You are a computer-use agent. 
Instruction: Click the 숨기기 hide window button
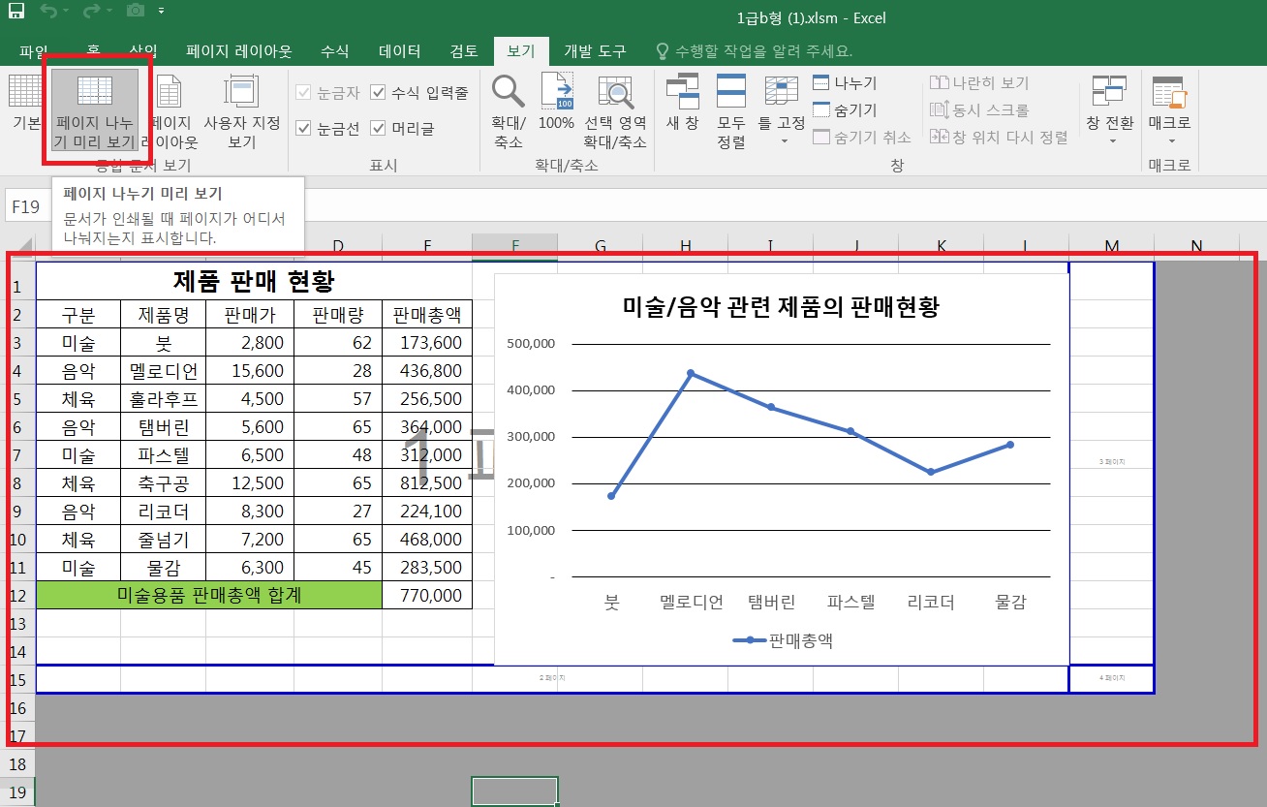click(x=845, y=110)
